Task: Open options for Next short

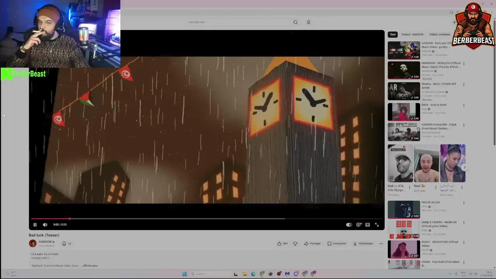Action: [436, 188]
